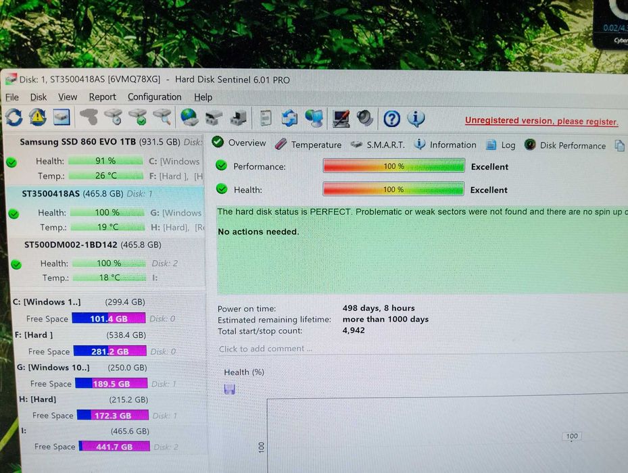Click the F: free space 281.2 GB bar

pyautogui.click(x=110, y=351)
